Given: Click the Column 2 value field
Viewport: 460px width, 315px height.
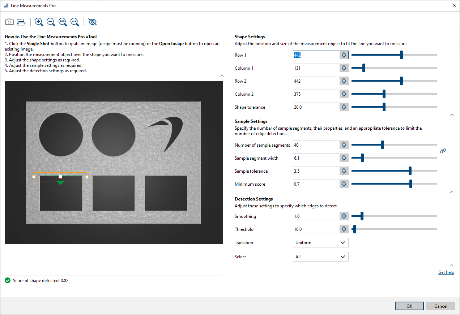Looking at the screenshot, I should click(316, 94).
